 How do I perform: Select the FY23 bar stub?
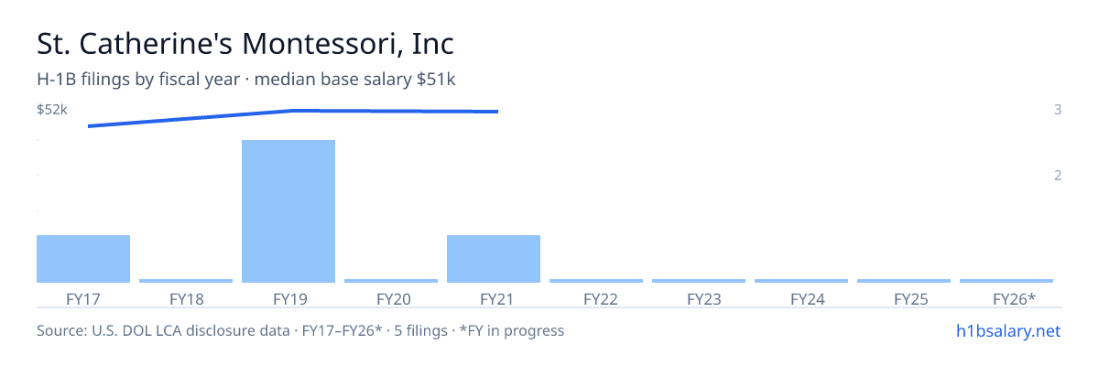699,281
